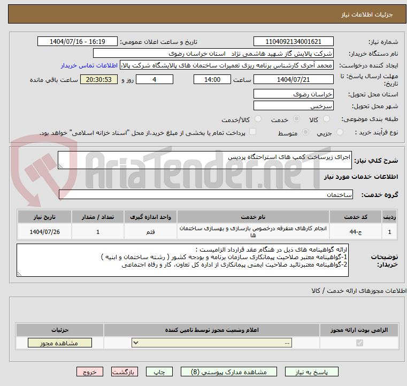Viewport: 407px width, 386px height.
Task: Click the time field 14:00
Action: (212, 79)
